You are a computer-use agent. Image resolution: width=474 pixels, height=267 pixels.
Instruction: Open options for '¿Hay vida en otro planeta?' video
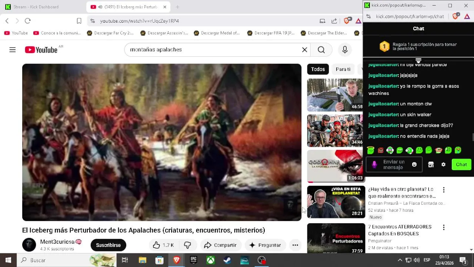pos(444,190)
